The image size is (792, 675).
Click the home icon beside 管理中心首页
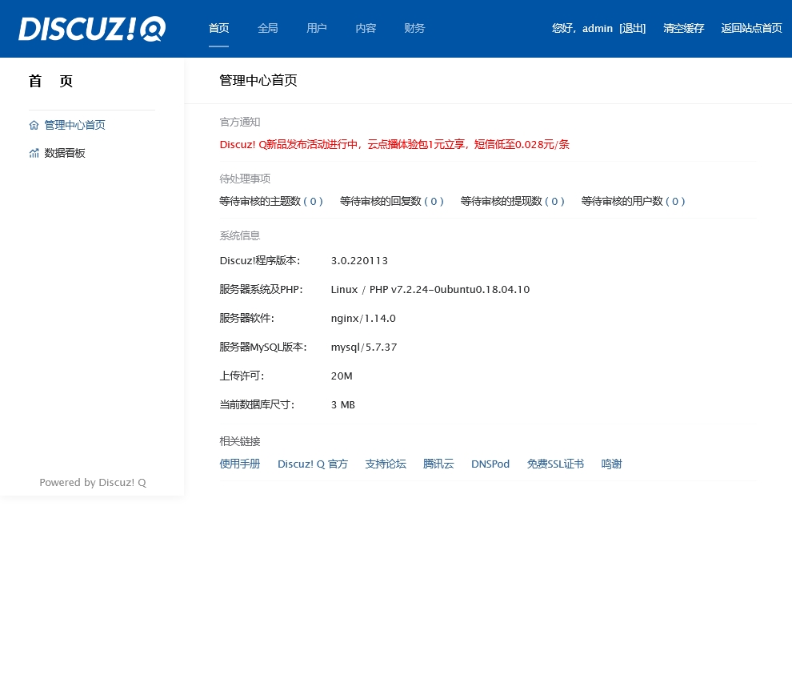pos(34,126)
